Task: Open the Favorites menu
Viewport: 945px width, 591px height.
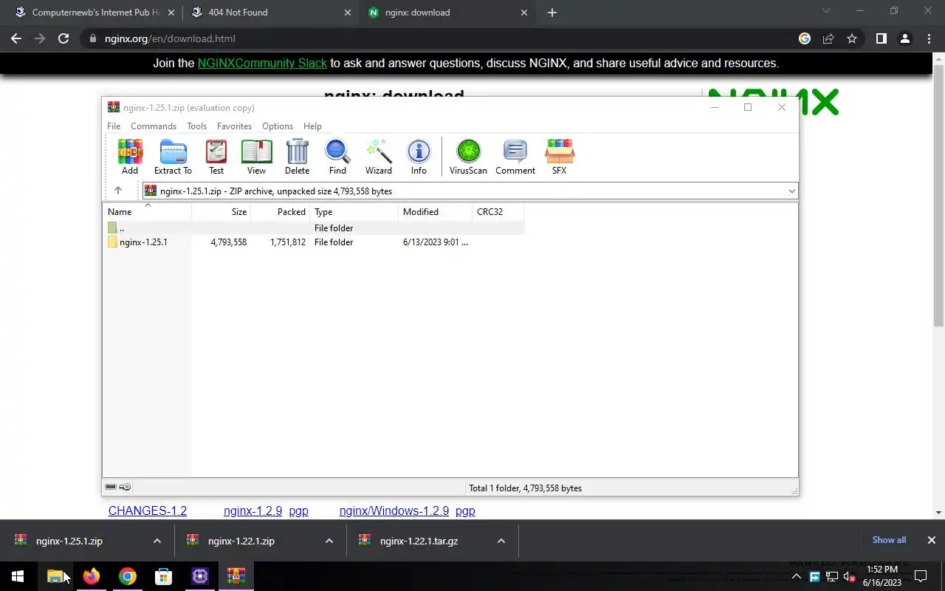Action: (234, 126)
